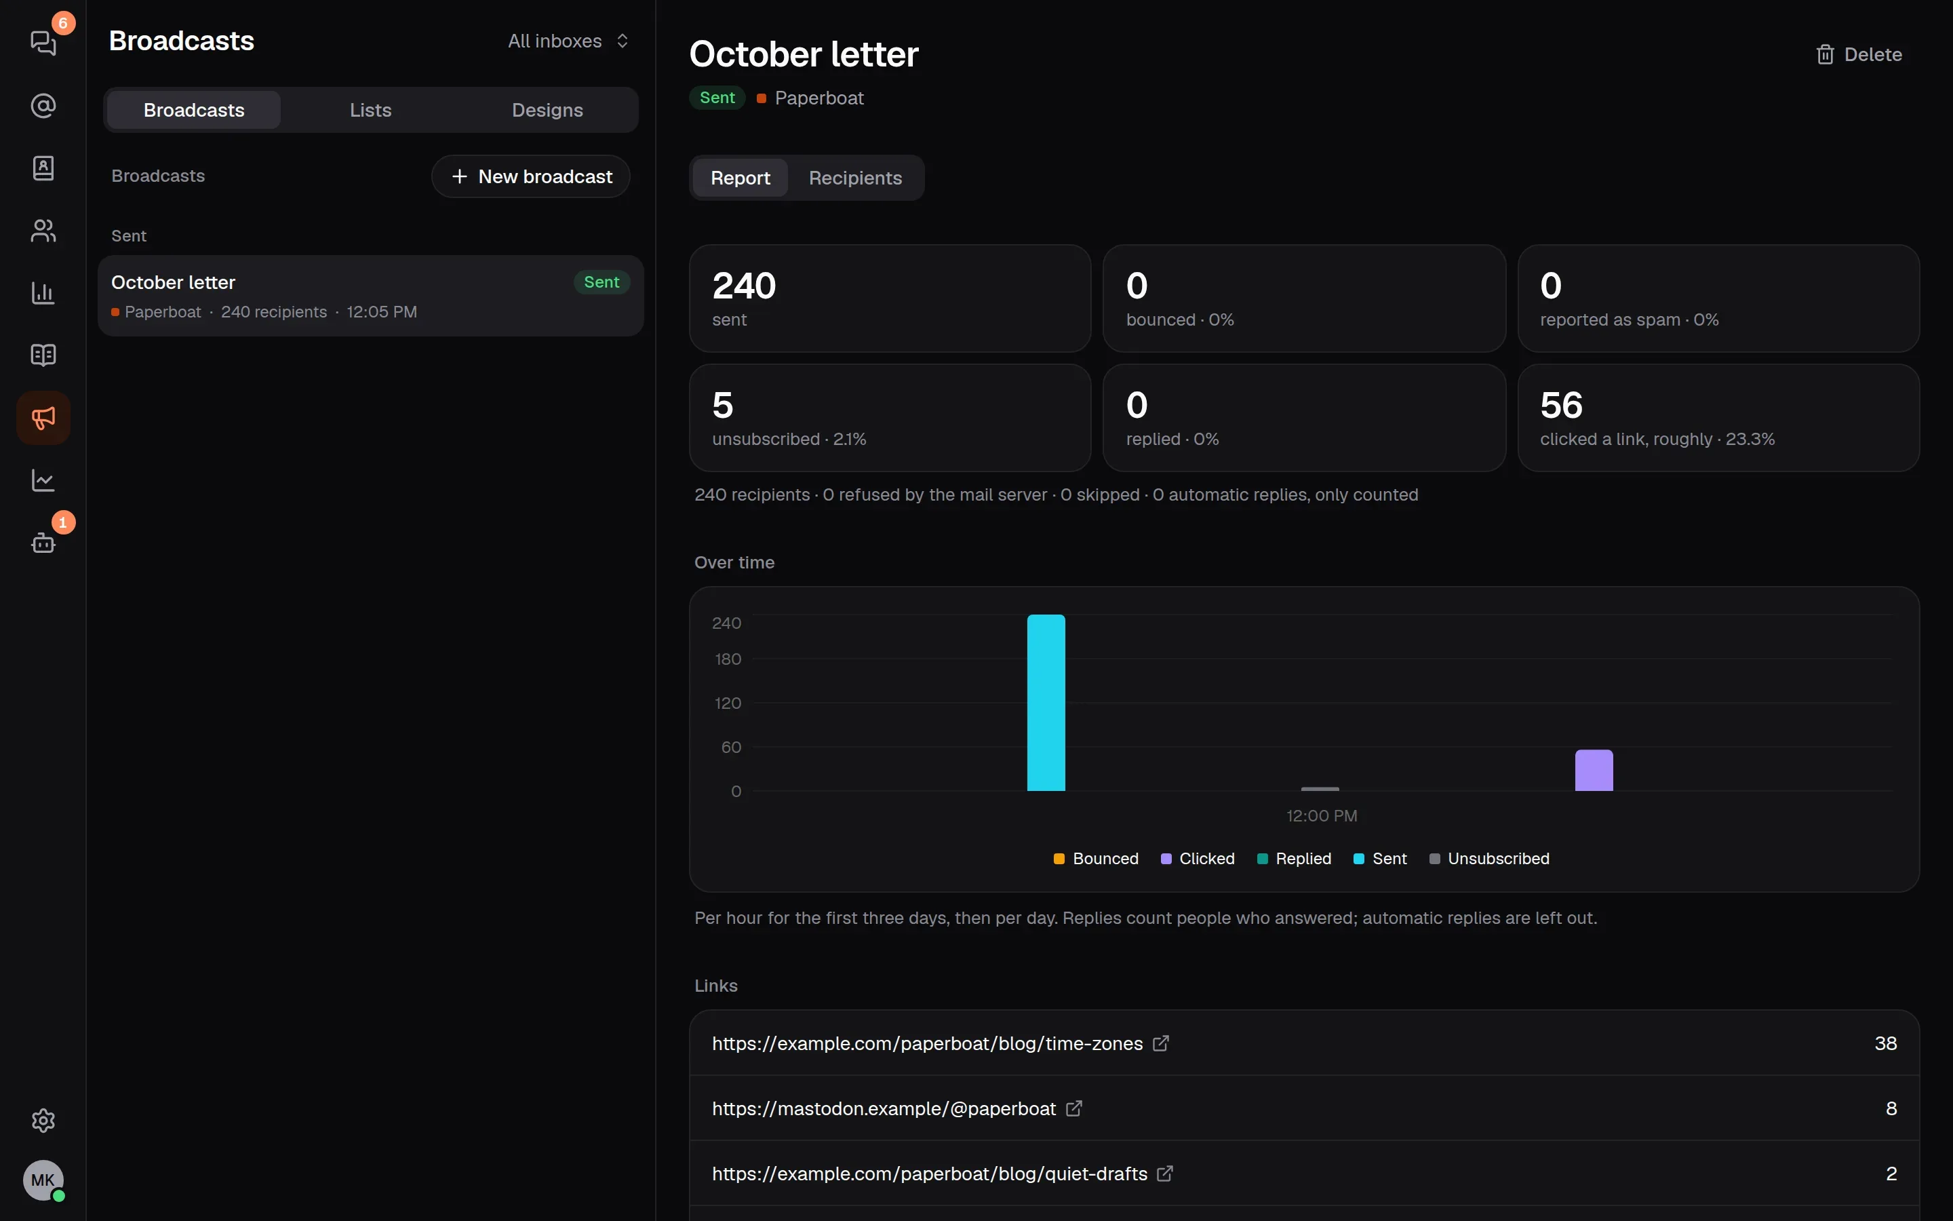Select the Report tab
The width and height of the screenshot is (1953, 1221).
(x=740, y=178)
